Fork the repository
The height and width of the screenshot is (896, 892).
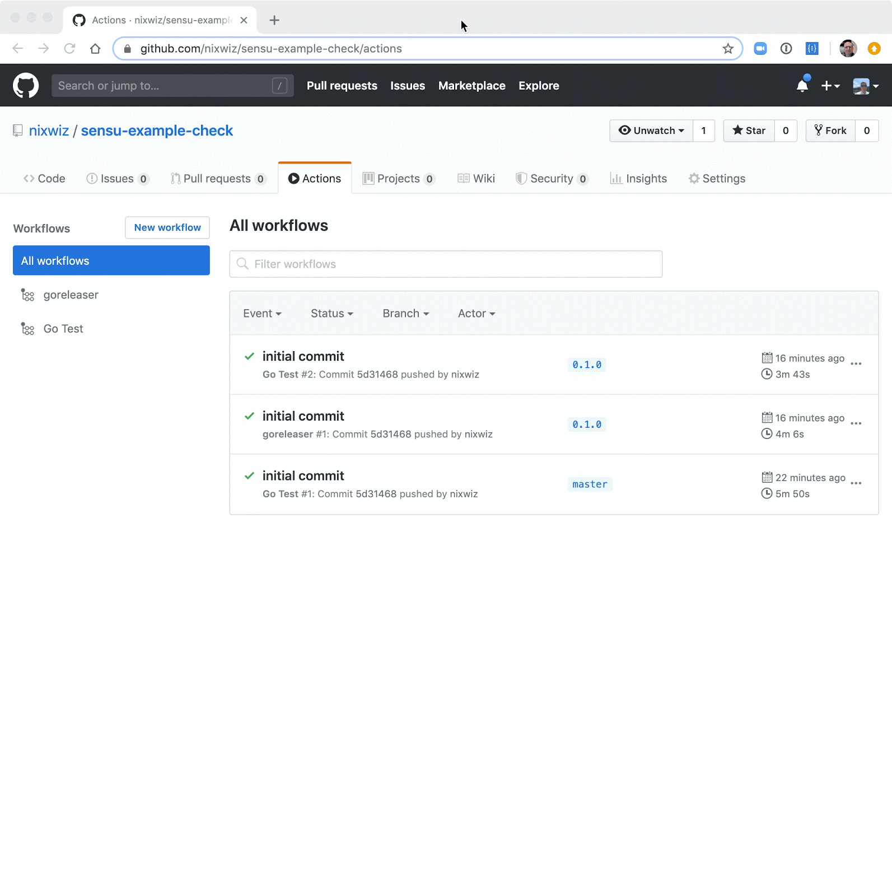[x=830, y=130]
